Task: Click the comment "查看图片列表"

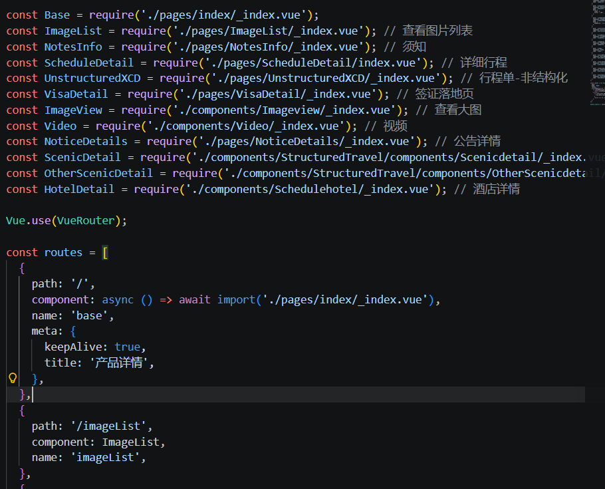Action: (x=437, y=31)
